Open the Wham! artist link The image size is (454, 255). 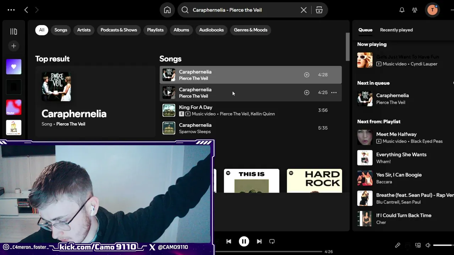383,161
